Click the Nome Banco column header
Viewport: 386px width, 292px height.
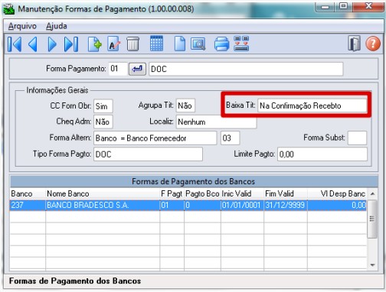(x=103, y=193)
